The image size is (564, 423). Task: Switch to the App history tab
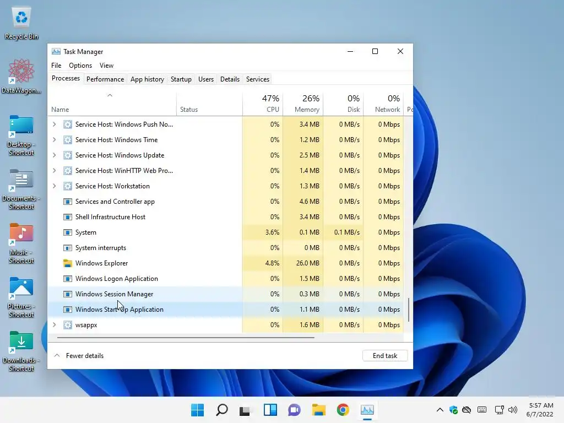[x=147, y=79]
